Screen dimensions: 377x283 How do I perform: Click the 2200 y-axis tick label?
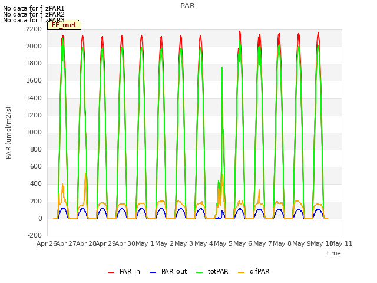(34, 29)
